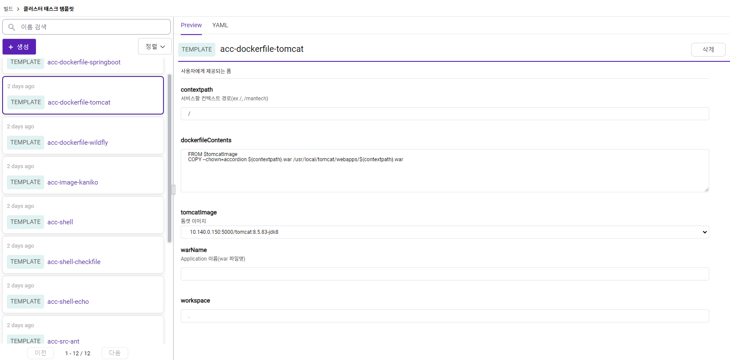Click the 삭제 delete button
Viewport: 730px width, 360px height.
pyautogui.click(x=708, y=49)
